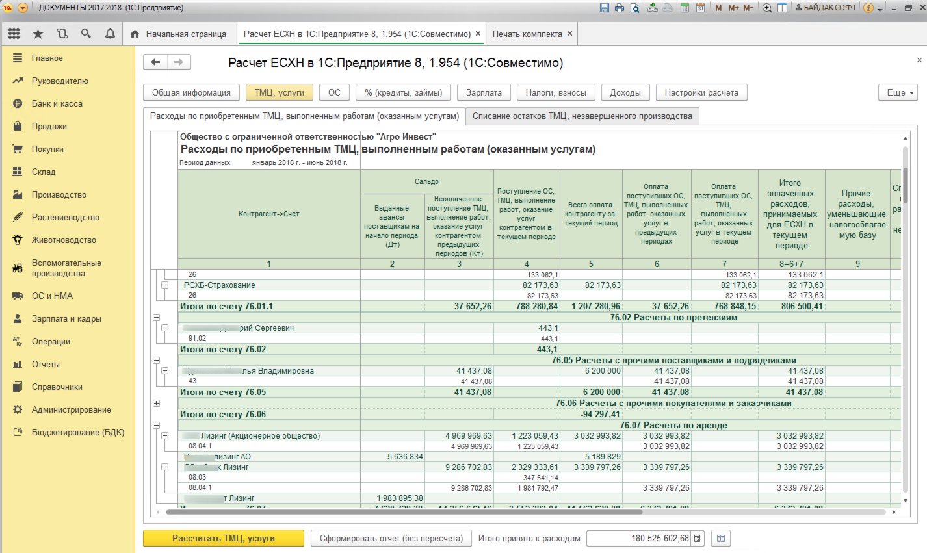Open the Налоги, взносы button

pos(556,92)
